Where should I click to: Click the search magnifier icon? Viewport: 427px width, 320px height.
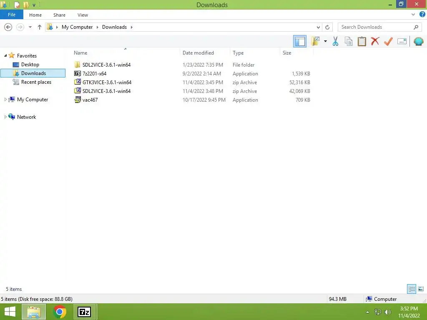pyautogui.click(x=416, y=27)
